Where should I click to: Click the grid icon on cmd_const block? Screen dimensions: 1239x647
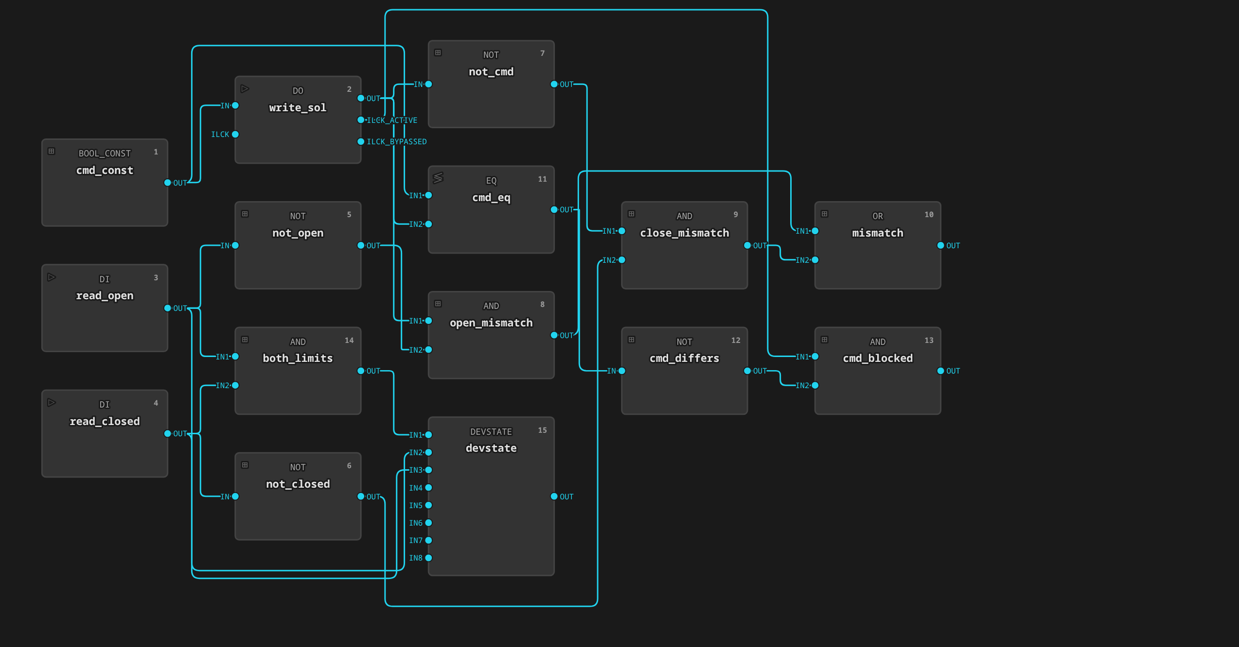point(52,151)
